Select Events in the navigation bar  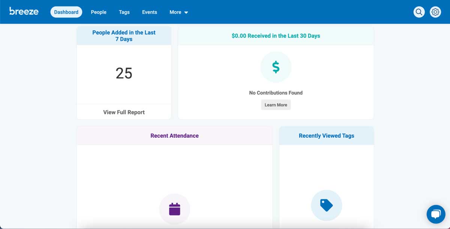[x=149, y=12]
